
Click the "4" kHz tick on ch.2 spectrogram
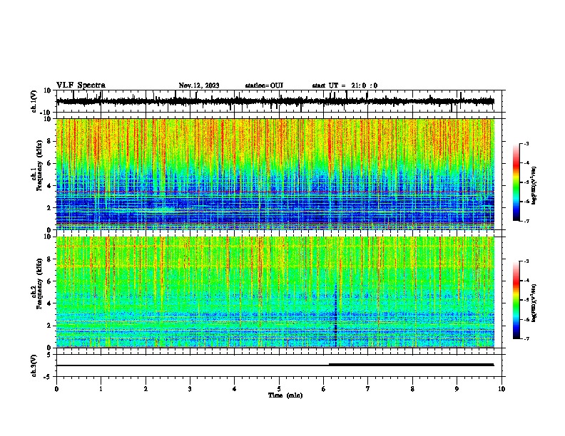(49, 303)
